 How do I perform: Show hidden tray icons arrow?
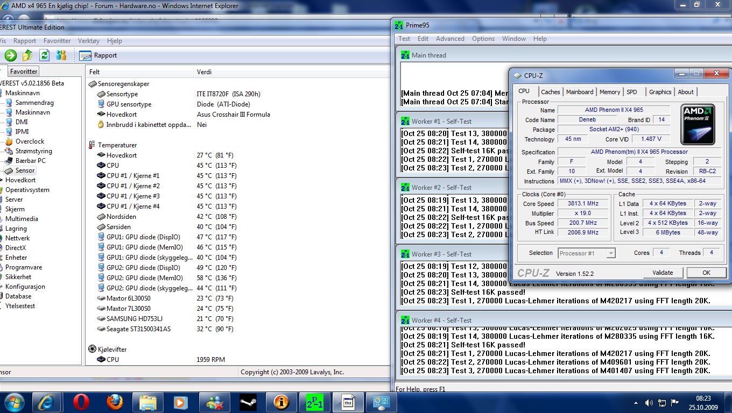[636, 402]
